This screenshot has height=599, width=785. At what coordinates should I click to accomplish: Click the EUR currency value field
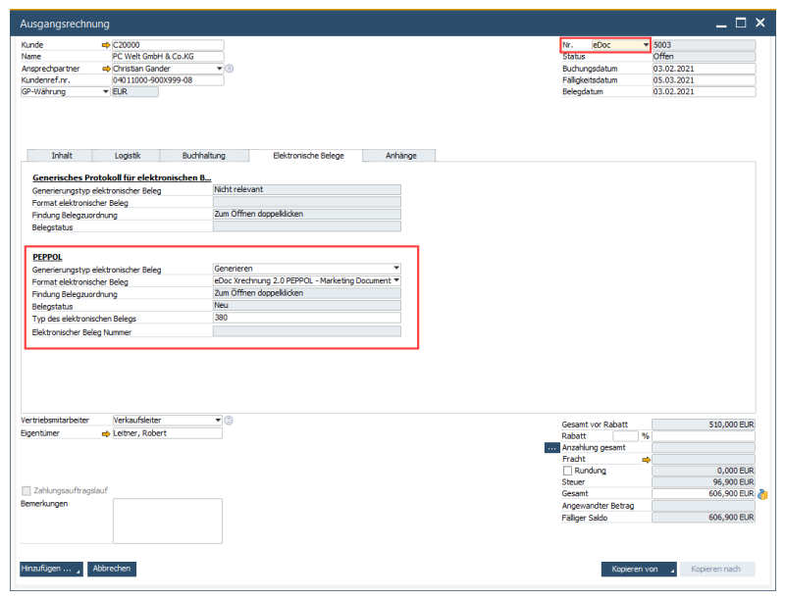click(135, 92)
